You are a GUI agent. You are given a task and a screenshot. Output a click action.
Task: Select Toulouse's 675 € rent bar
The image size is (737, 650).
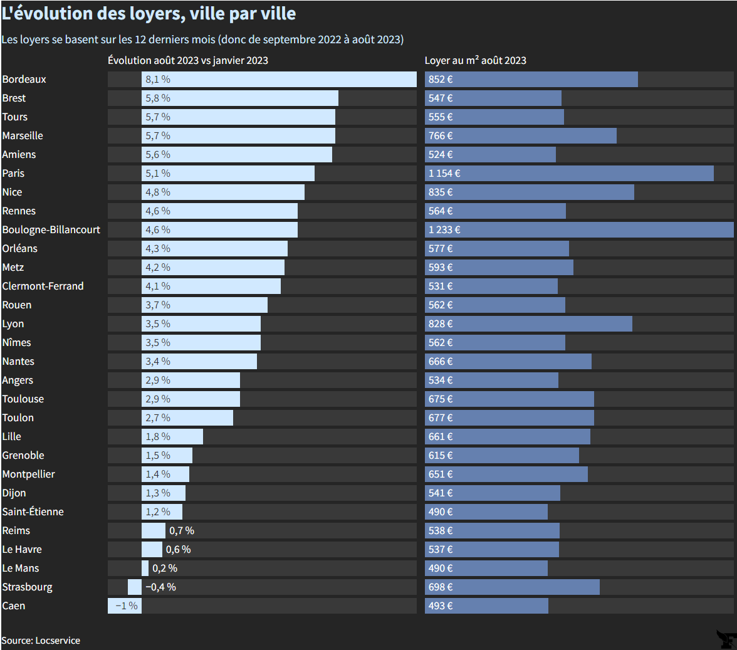click(510, 399)
